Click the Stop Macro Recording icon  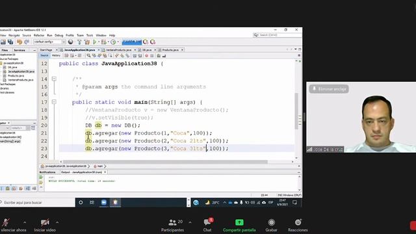[x=152, y=55]
